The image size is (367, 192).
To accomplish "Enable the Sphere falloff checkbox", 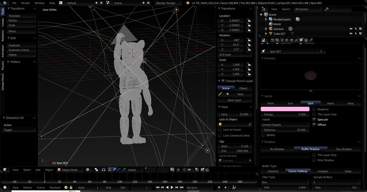I will pos(263,135).
